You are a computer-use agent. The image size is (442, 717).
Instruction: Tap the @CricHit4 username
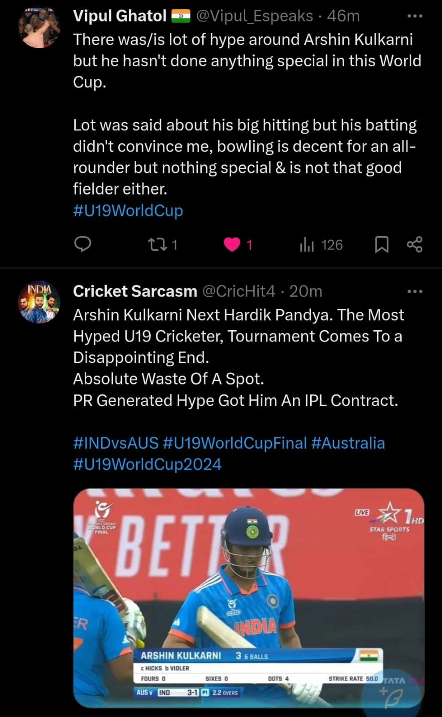click(x=238, y=291)
